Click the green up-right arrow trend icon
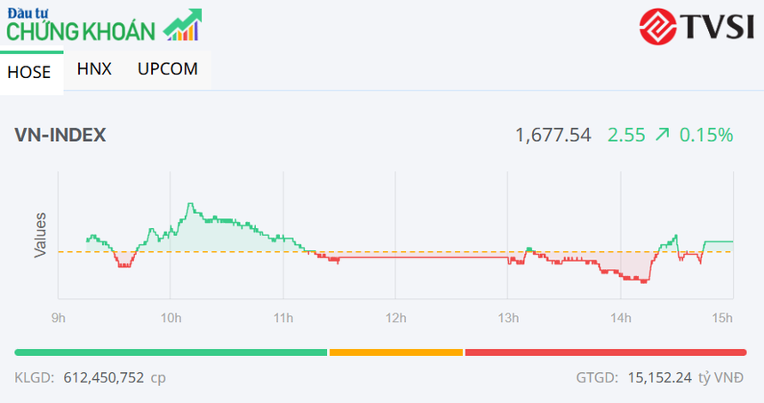Screen dimensions: 764x403 pyautogui.click(x=662, y=135)
